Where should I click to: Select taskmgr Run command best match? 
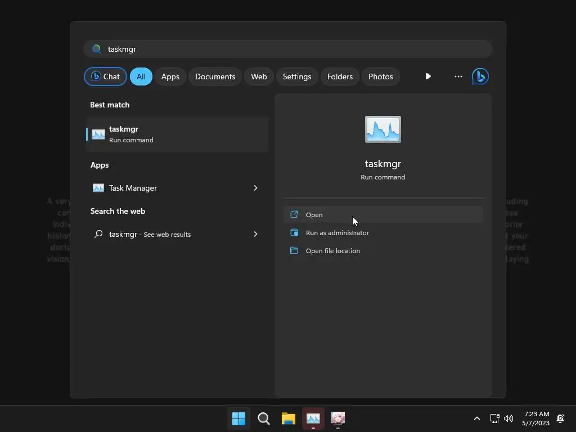[177, 134]
